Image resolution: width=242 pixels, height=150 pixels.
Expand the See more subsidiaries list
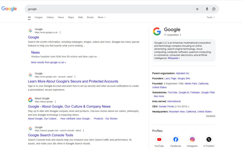click(159, 96)
